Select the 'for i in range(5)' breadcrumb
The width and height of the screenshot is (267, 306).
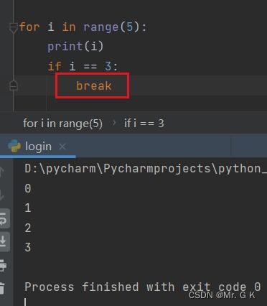click(62, 124)
